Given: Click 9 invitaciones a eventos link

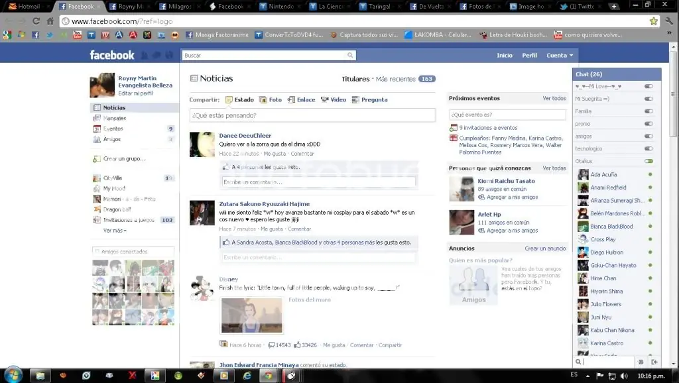Looking at the screenshot, I should click(x=488, y=128).
